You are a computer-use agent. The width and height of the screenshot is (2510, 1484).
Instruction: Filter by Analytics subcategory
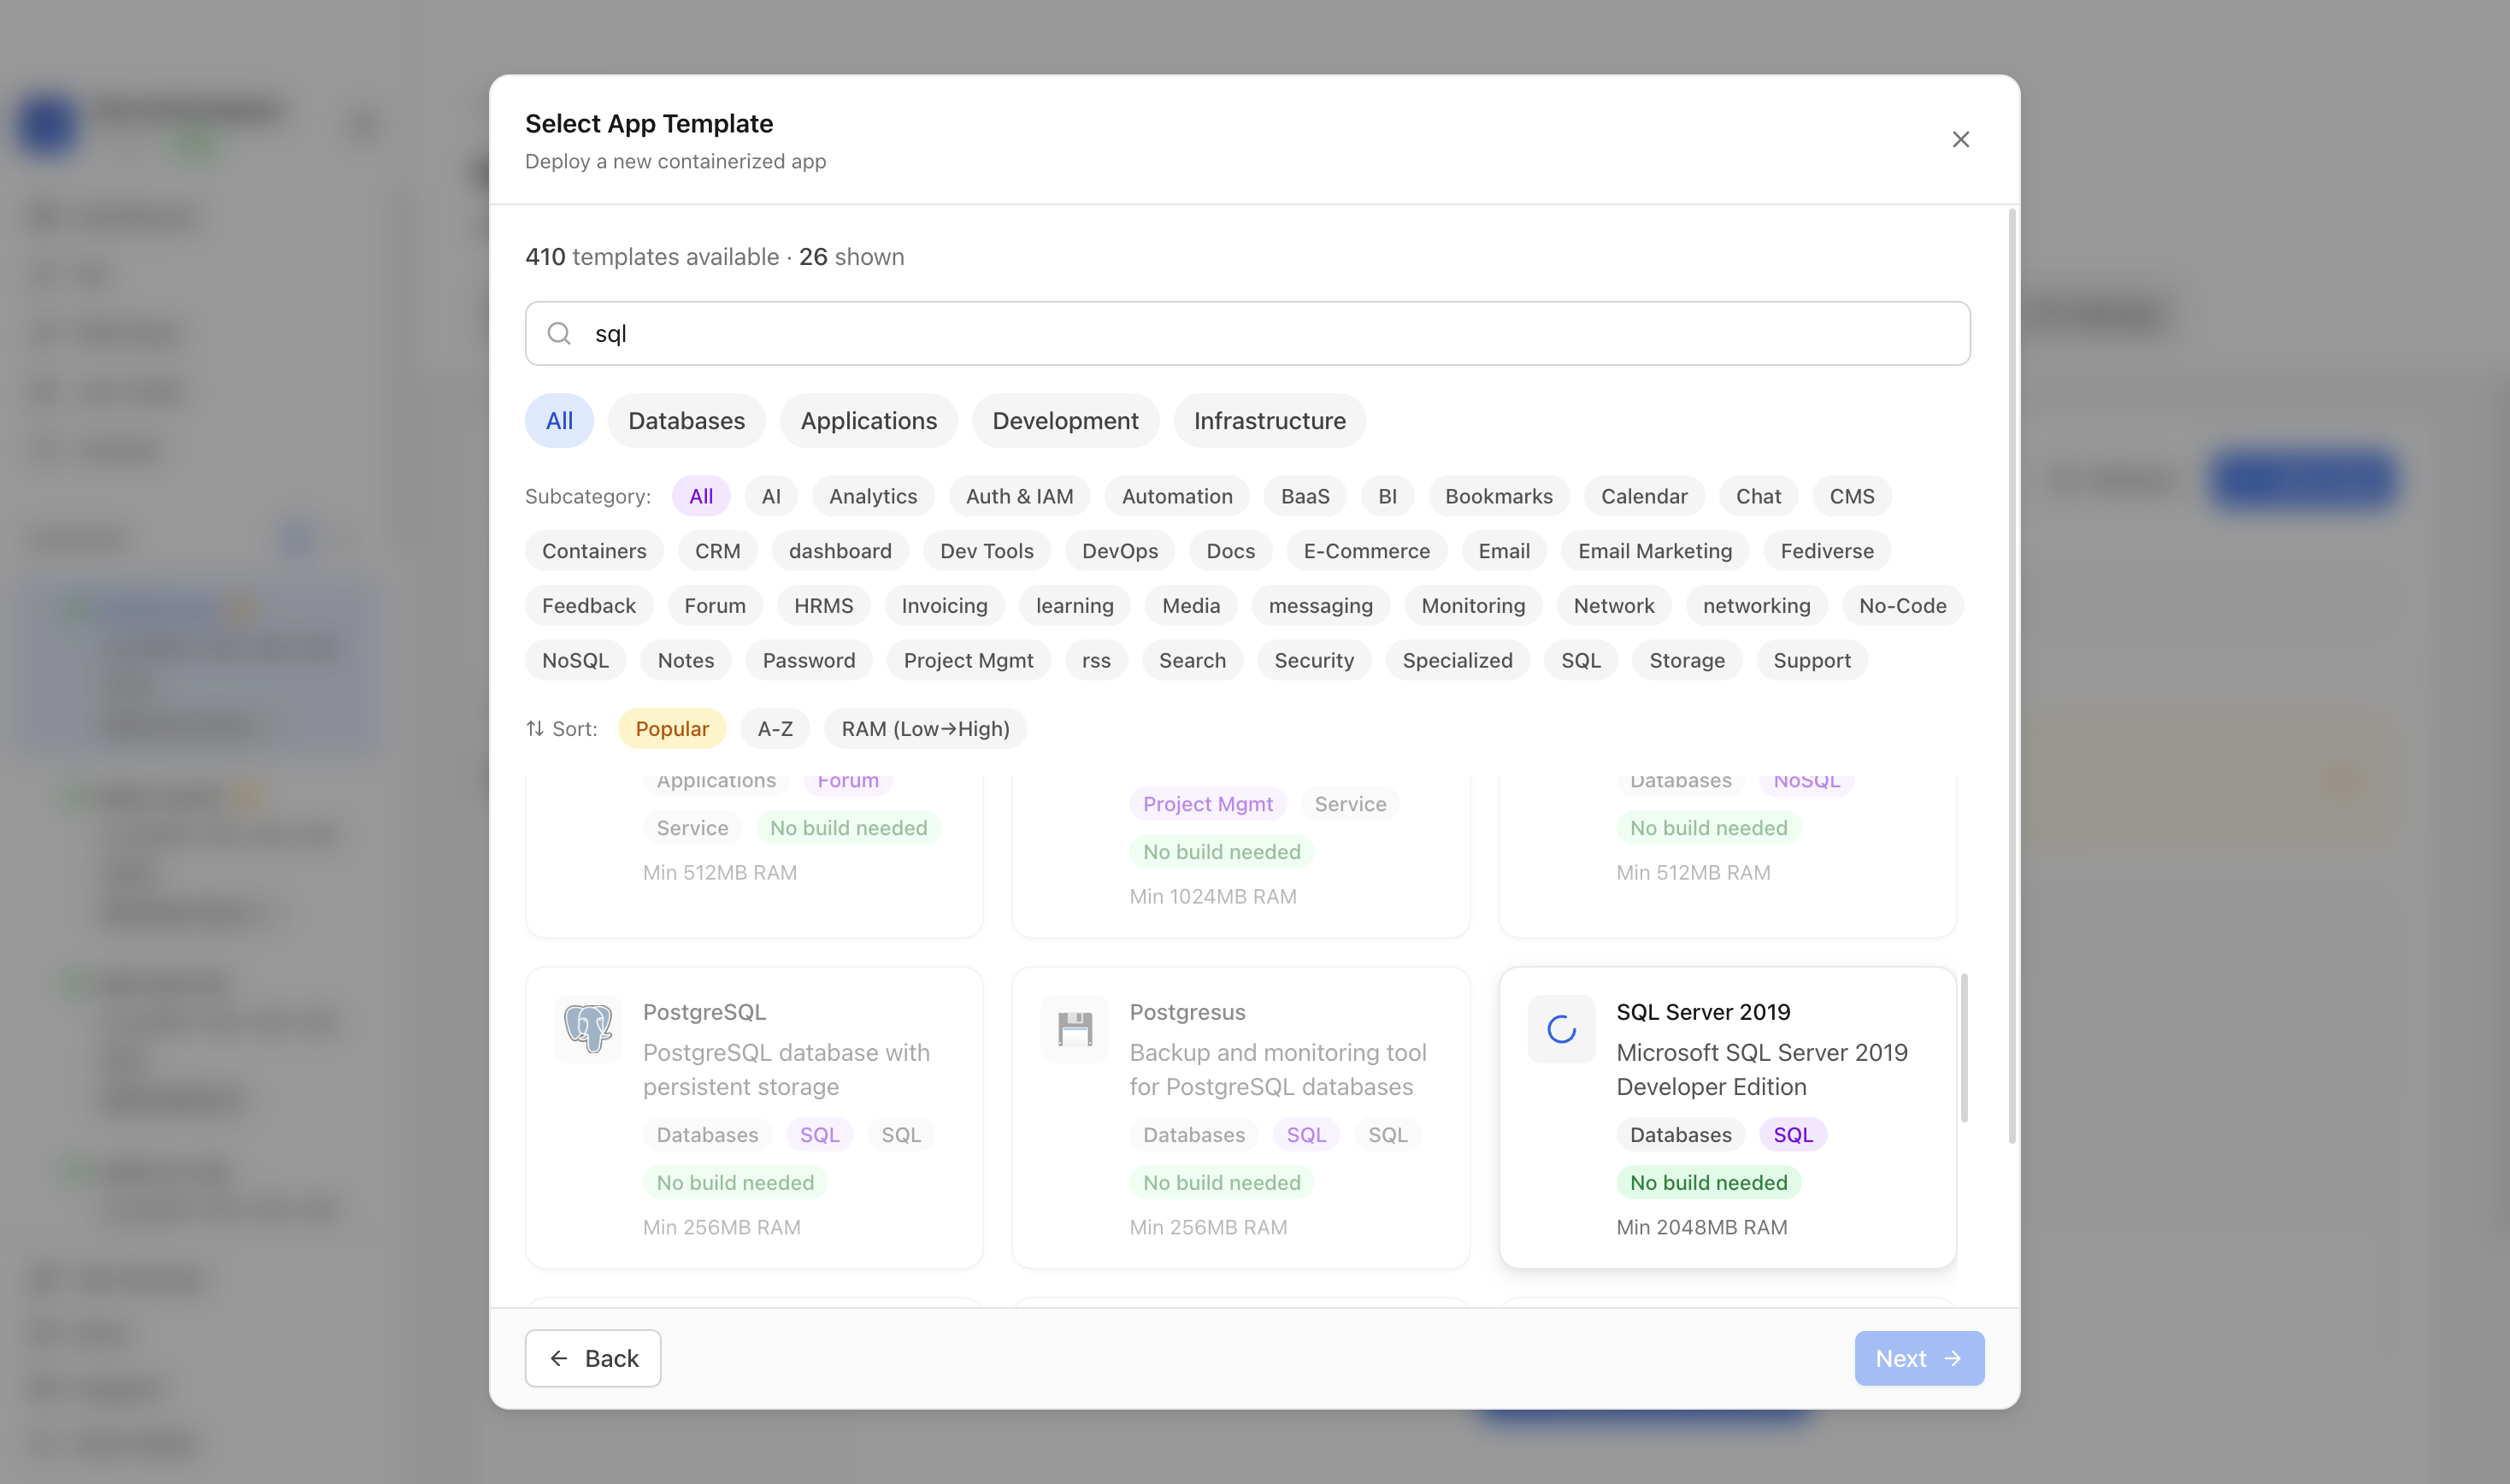click(873, 496)
